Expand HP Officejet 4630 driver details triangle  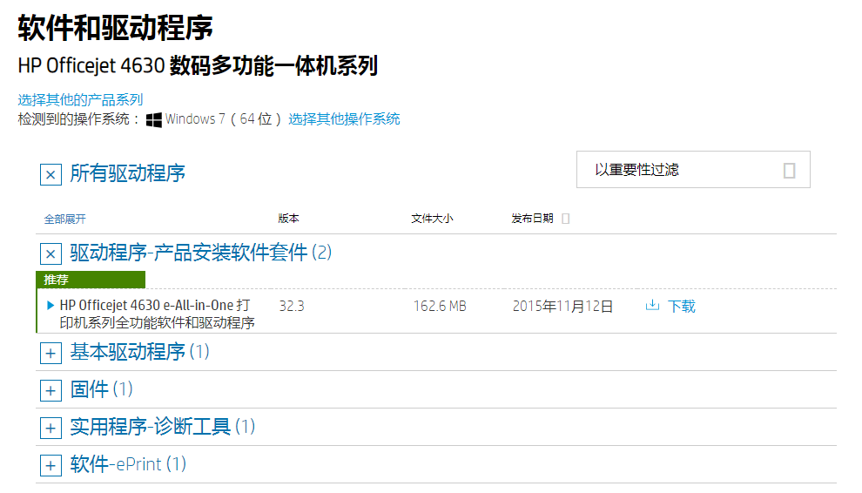[51, 306]
